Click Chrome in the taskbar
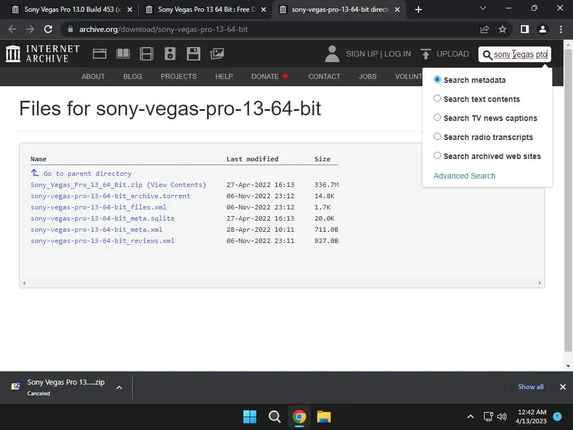 pyautogui.click(x=299, y=417)
